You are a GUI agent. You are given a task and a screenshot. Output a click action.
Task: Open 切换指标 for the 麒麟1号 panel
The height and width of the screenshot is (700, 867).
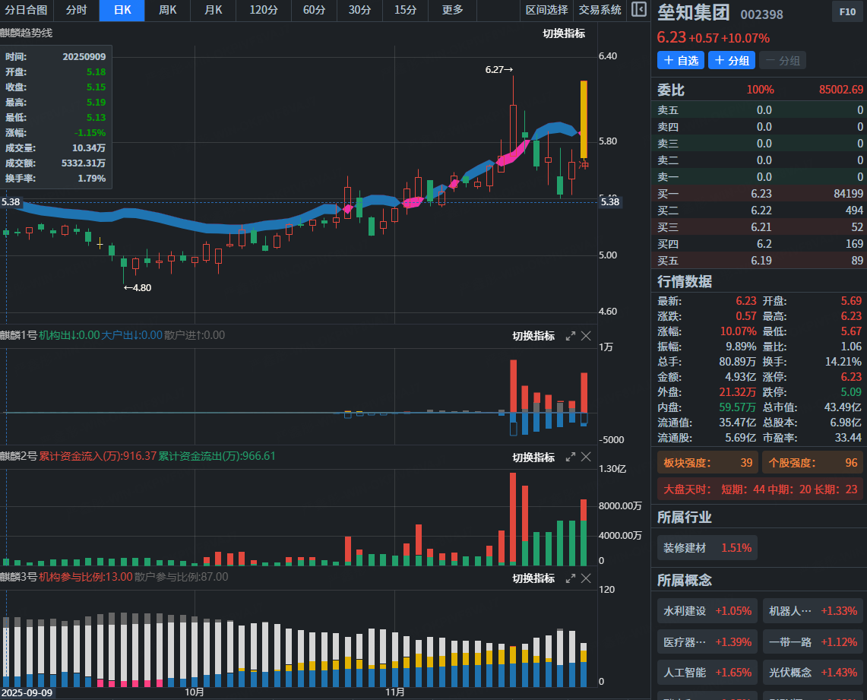[533, 336]
